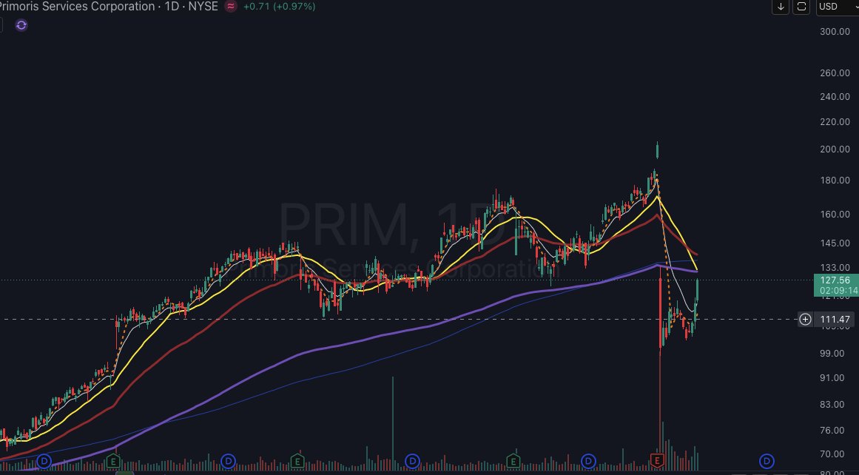Click the 76.00 price axis label
Screen dimensions: 859x475
click(832, 430)
